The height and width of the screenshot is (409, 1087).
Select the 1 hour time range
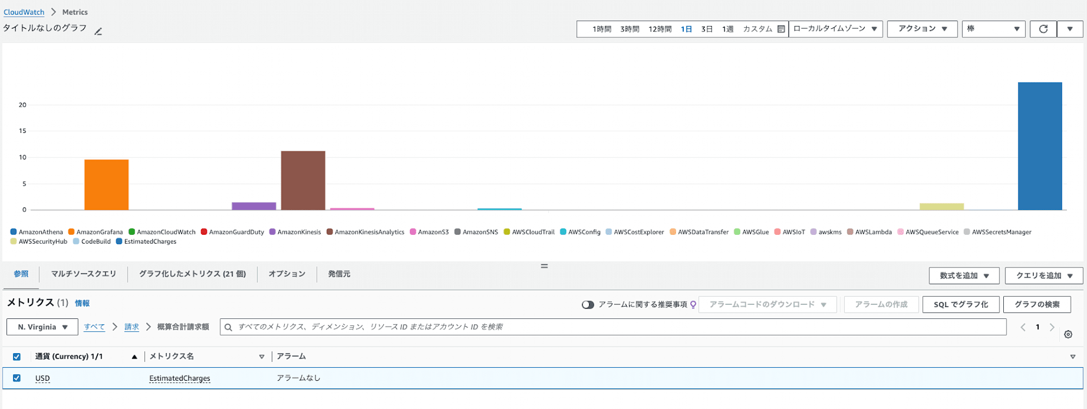(x=602, y=29)
